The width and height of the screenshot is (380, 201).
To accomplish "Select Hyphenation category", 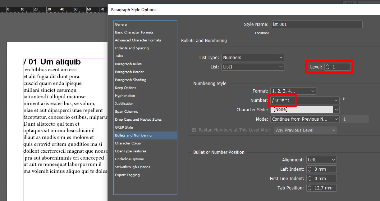I will tap(145, 96).
